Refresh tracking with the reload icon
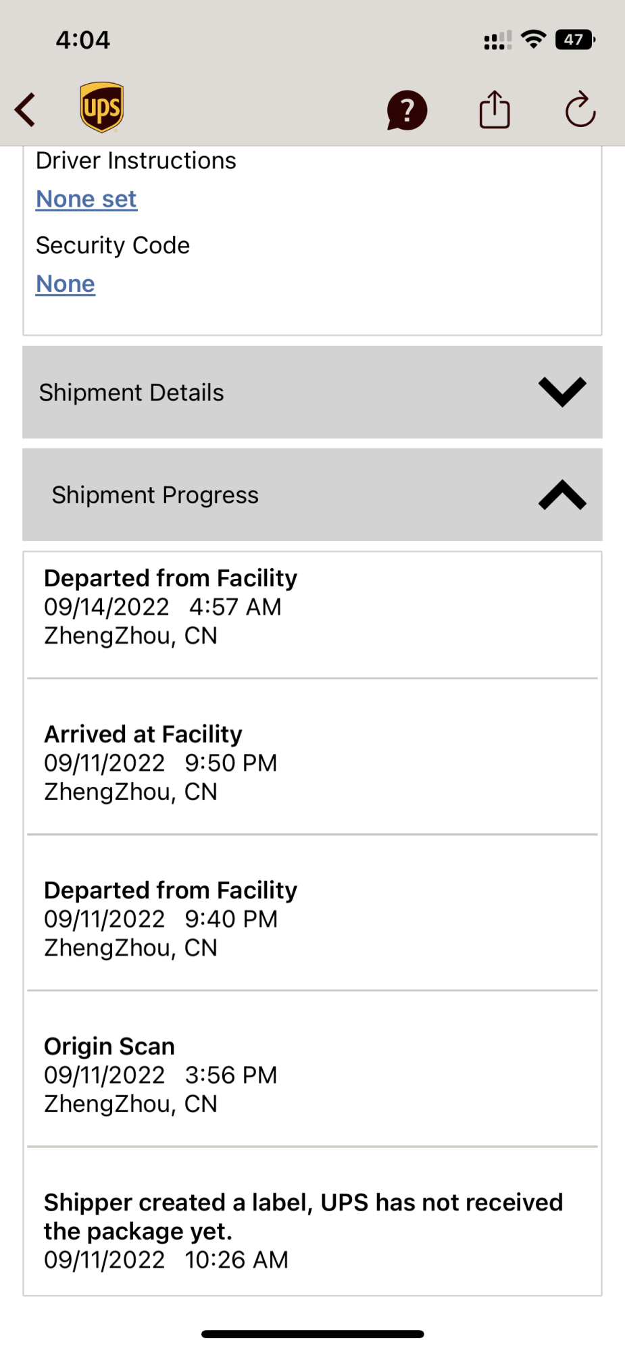625x1351 pixels. tap(580, 109)
